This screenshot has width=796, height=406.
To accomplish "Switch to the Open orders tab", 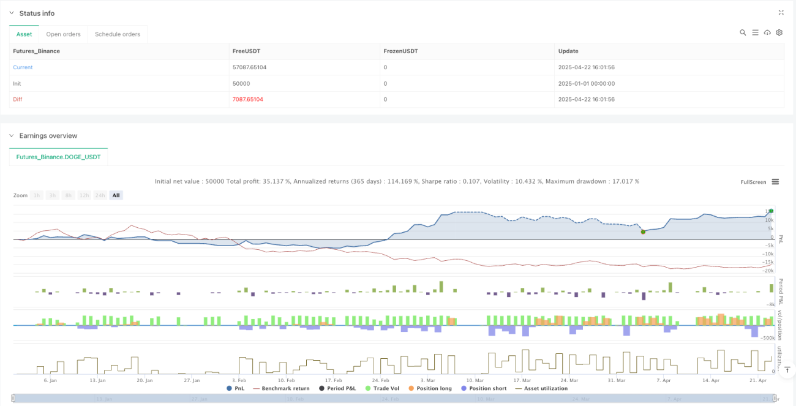I will (x=64, y=34).
